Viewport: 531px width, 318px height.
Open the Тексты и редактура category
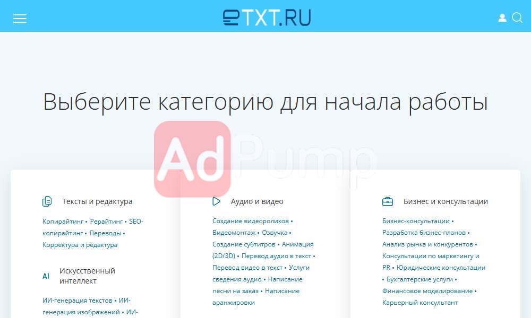[97, 201]
